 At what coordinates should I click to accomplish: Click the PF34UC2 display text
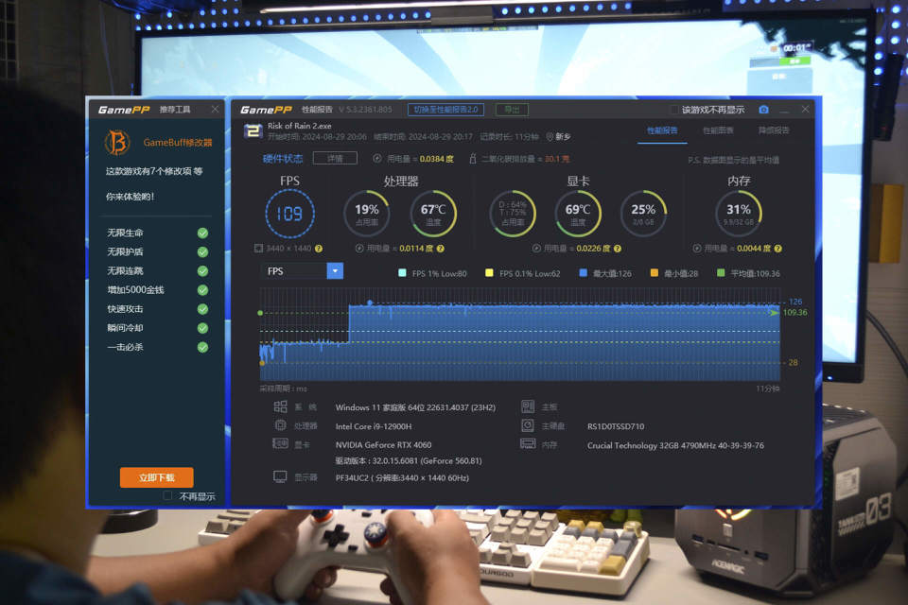[x=403, y=477]
